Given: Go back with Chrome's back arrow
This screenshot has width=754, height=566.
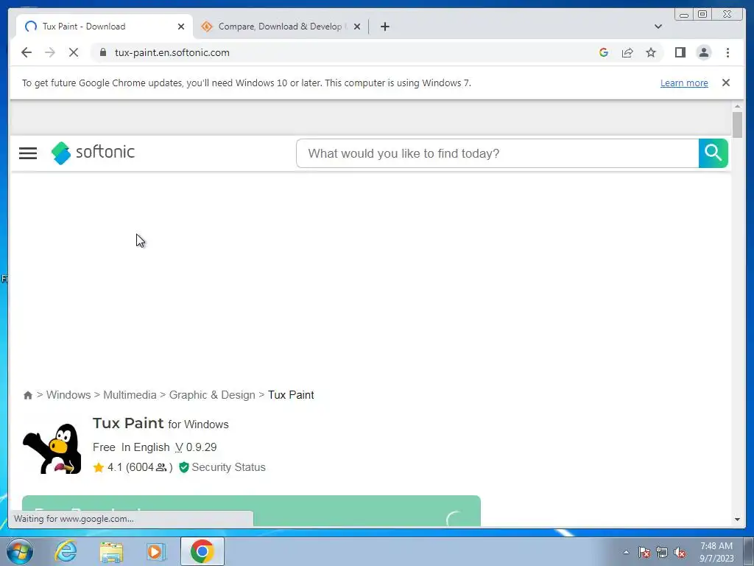Looking at the screenshot, I should (x=27, y=52).
